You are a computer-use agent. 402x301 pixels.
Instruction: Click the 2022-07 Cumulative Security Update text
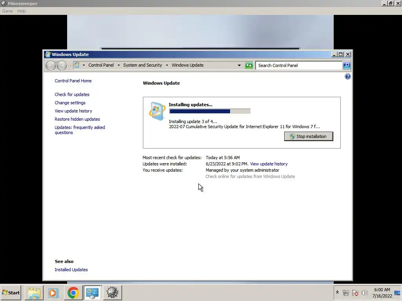pyautogui.click(x=244, y=127)
